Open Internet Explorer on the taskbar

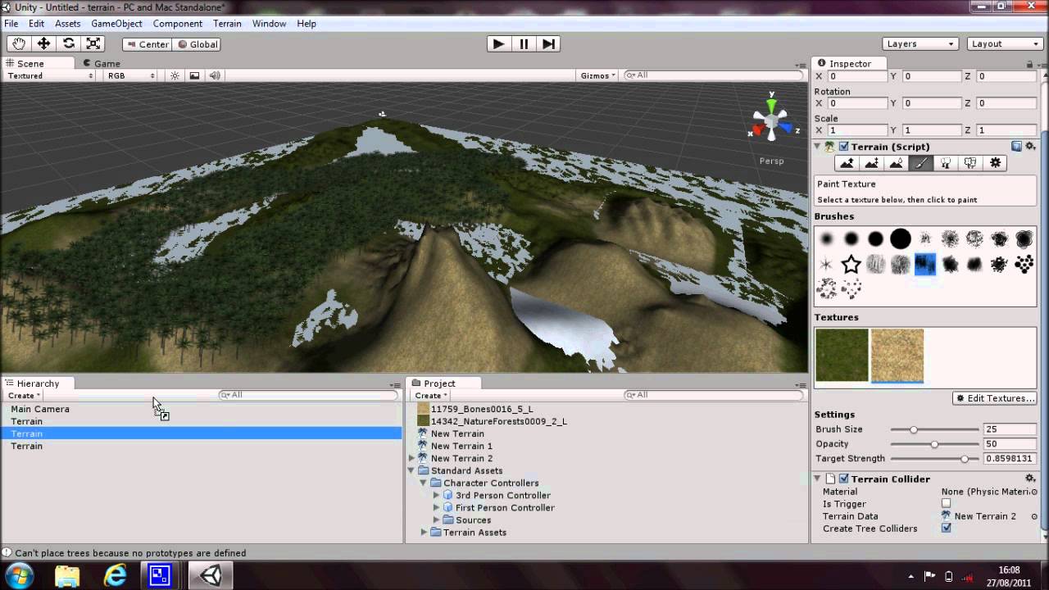tap(115, 575)
